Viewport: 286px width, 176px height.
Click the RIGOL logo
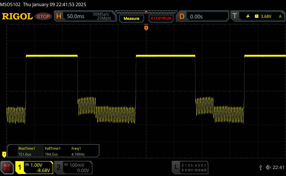[x=17, y=16]
